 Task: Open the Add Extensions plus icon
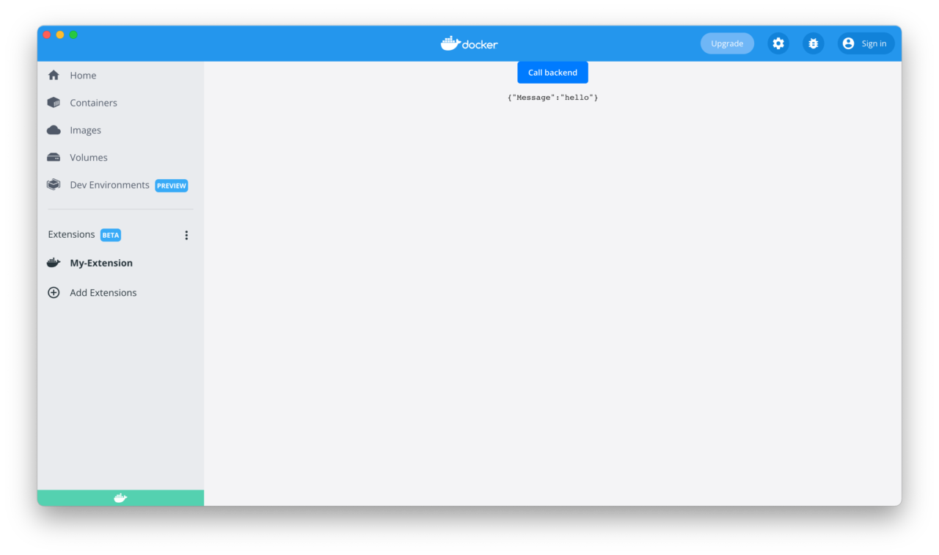coord(53,292)
